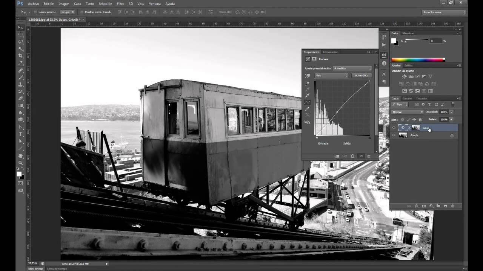This screenshot has height=271, width=483.
Task: Open the Opacidad slider dropdown arrow
Action: 451,112
